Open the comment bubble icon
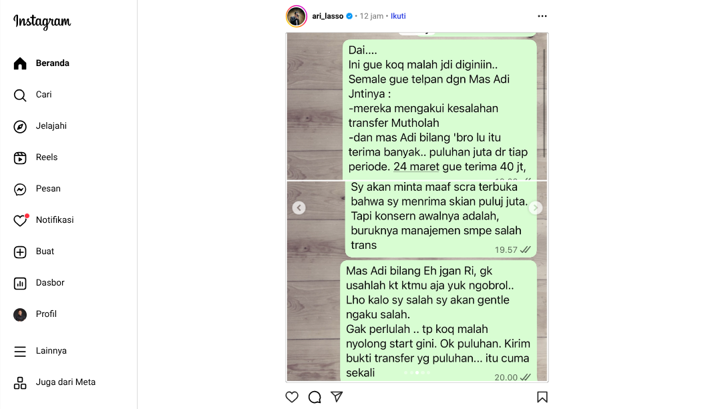Screen dimensions: 728x409 pos(315,397)
